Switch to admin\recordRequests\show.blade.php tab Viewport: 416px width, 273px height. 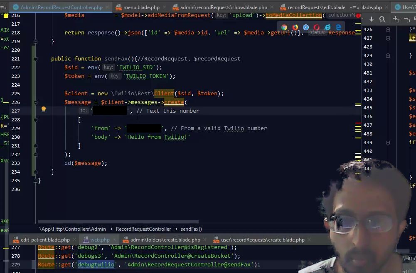tap(223, 7)
